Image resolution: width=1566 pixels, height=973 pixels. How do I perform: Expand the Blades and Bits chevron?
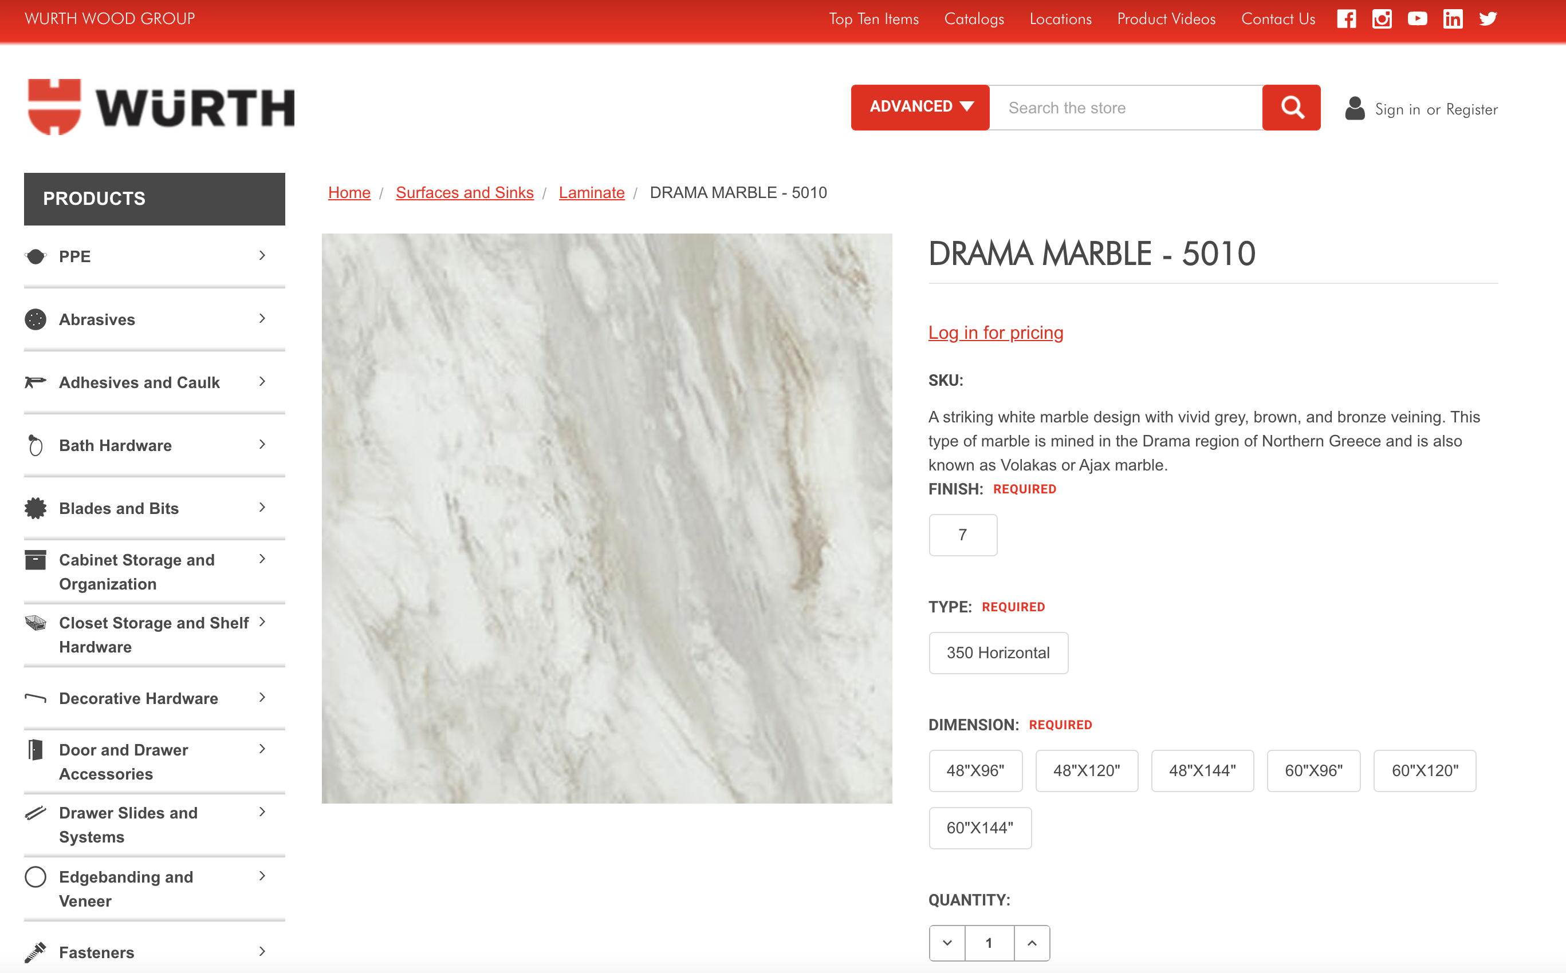click(x=262, y=508)
